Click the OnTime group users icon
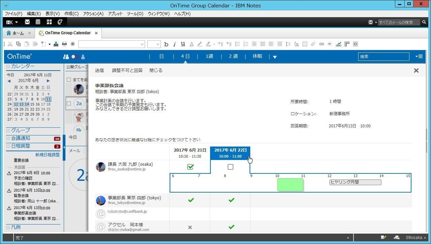 pos(66,57)
